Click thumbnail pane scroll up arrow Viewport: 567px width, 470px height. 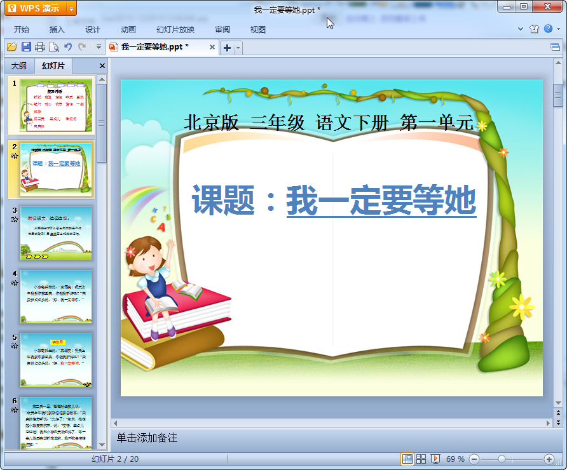click(x=102, y=79)
